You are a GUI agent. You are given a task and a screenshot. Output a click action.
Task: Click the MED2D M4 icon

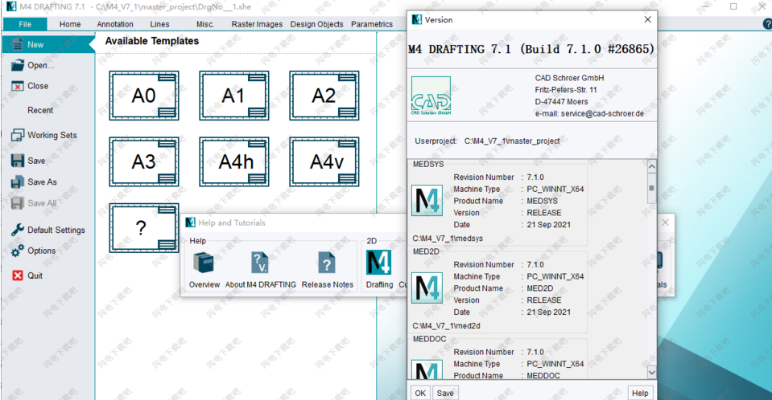point(427,288)
